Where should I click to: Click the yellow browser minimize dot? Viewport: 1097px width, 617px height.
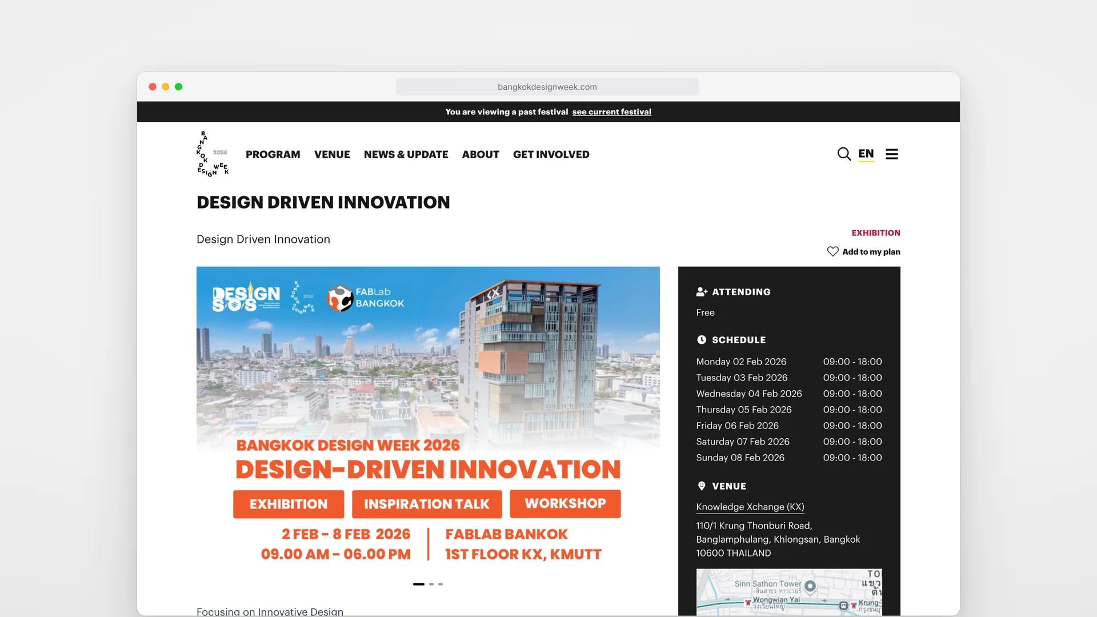tap(166, 87)
